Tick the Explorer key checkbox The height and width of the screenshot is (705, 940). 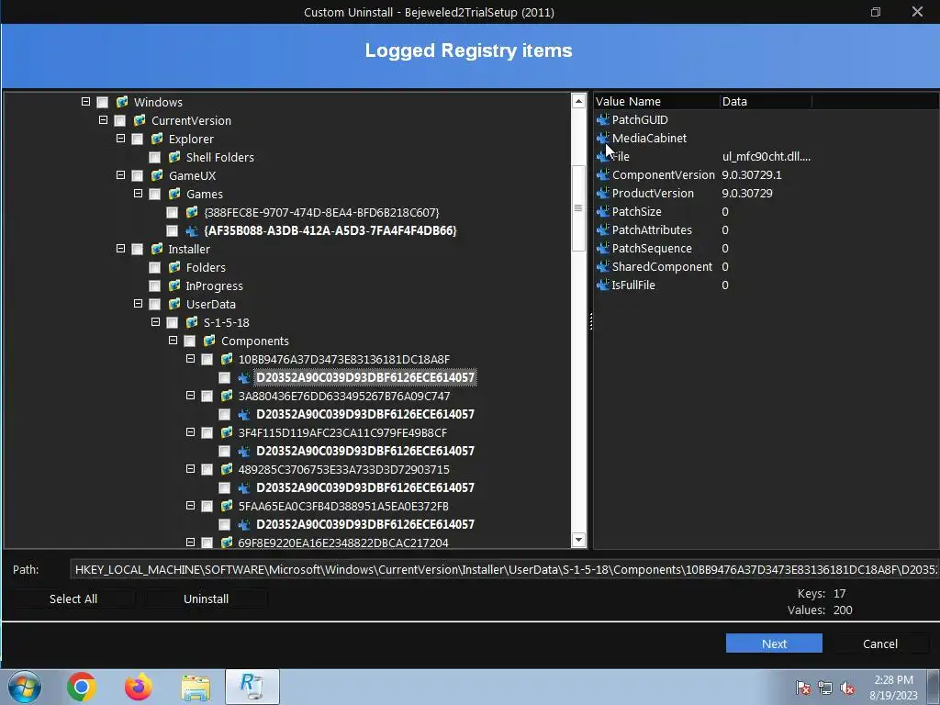[138, 140]
